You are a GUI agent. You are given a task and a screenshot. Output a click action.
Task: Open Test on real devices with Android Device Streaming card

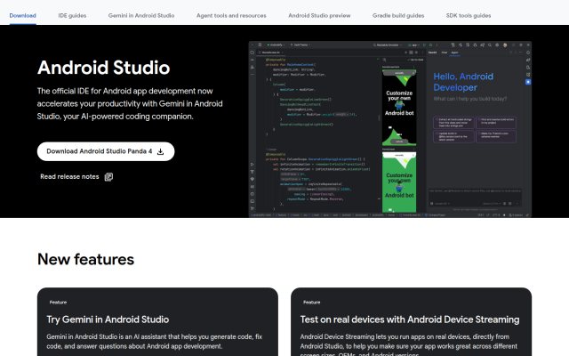coord(411,322)
